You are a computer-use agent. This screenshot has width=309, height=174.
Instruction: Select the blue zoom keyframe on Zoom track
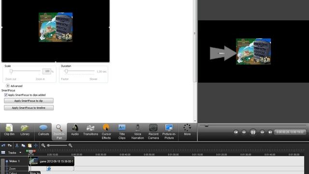tap(49, 169)
